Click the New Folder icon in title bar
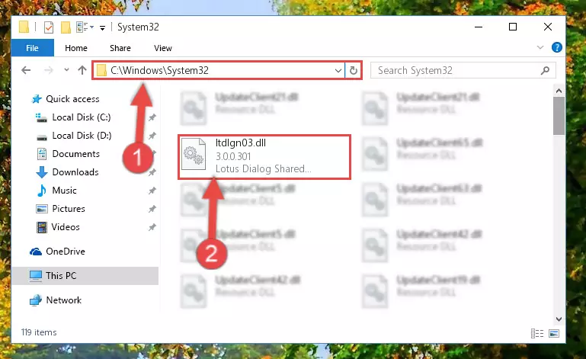 66,27
